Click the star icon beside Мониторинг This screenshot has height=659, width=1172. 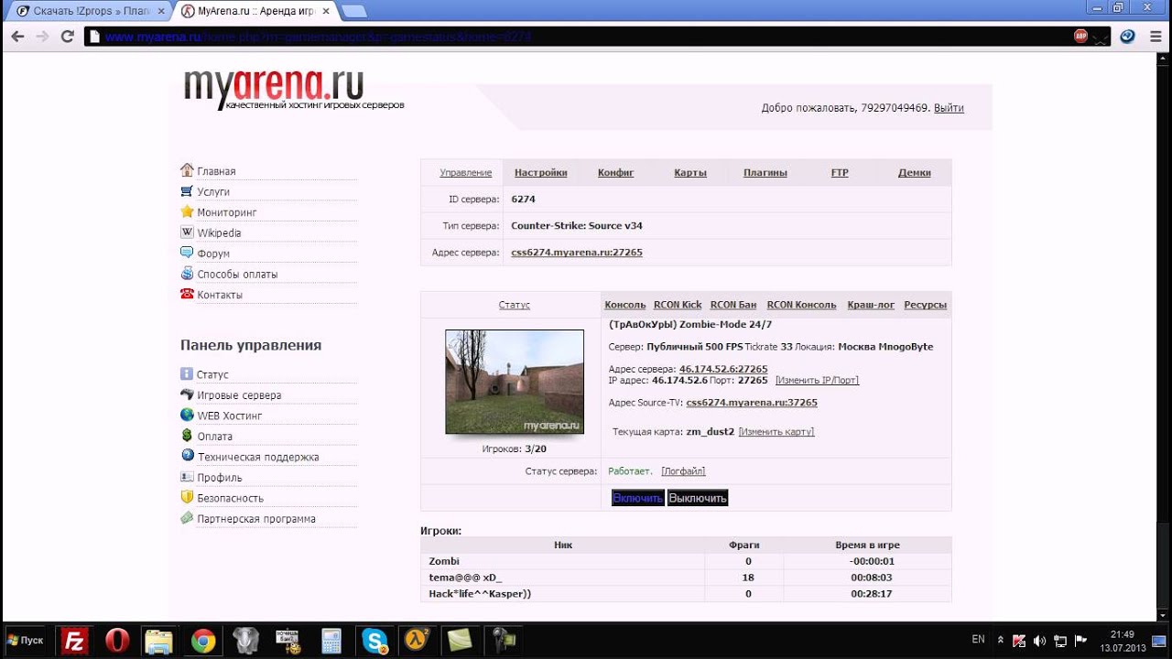coord(187,211)
